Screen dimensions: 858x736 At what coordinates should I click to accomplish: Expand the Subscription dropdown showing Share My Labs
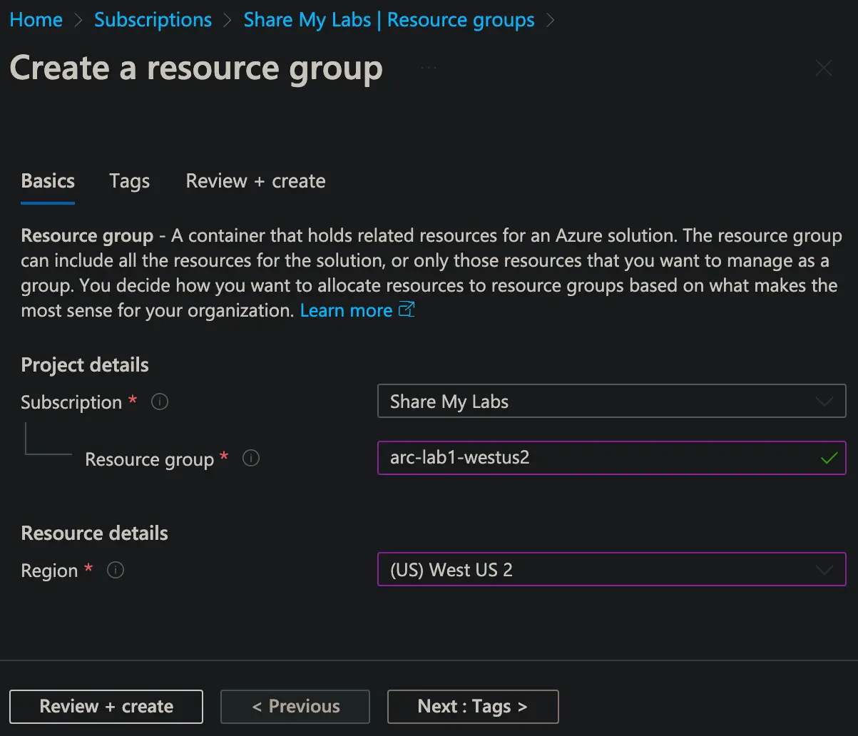(611, 402)
